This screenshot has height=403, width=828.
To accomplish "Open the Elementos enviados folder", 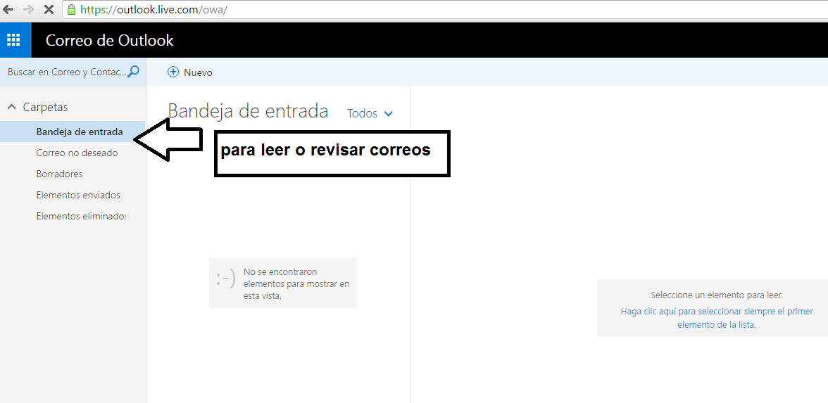I will pyautogui.click(x=78, y=195).
